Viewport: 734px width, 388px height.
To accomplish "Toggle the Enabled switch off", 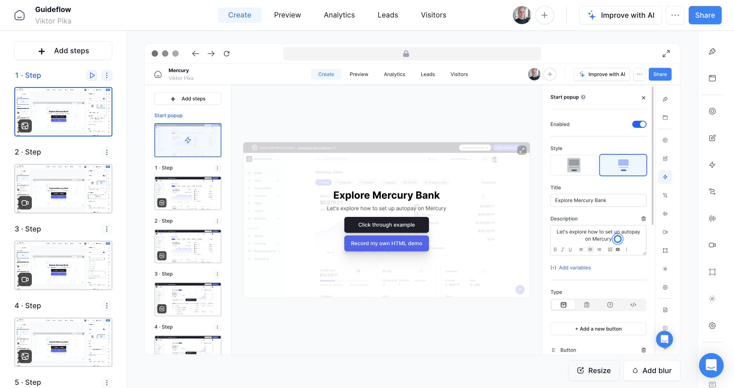I will [639, 124].
